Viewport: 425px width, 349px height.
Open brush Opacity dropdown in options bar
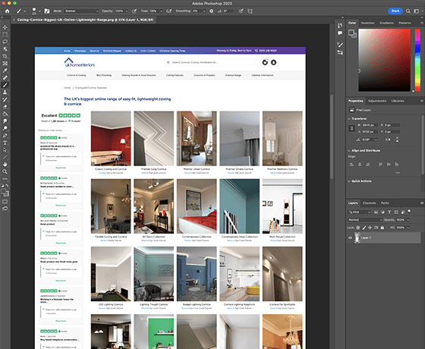[x=126, y=11]
